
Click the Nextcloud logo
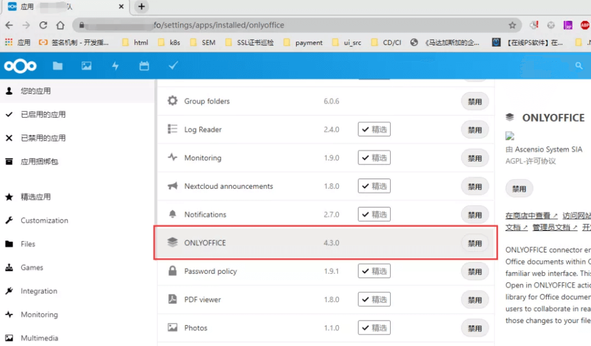point(20,66)
